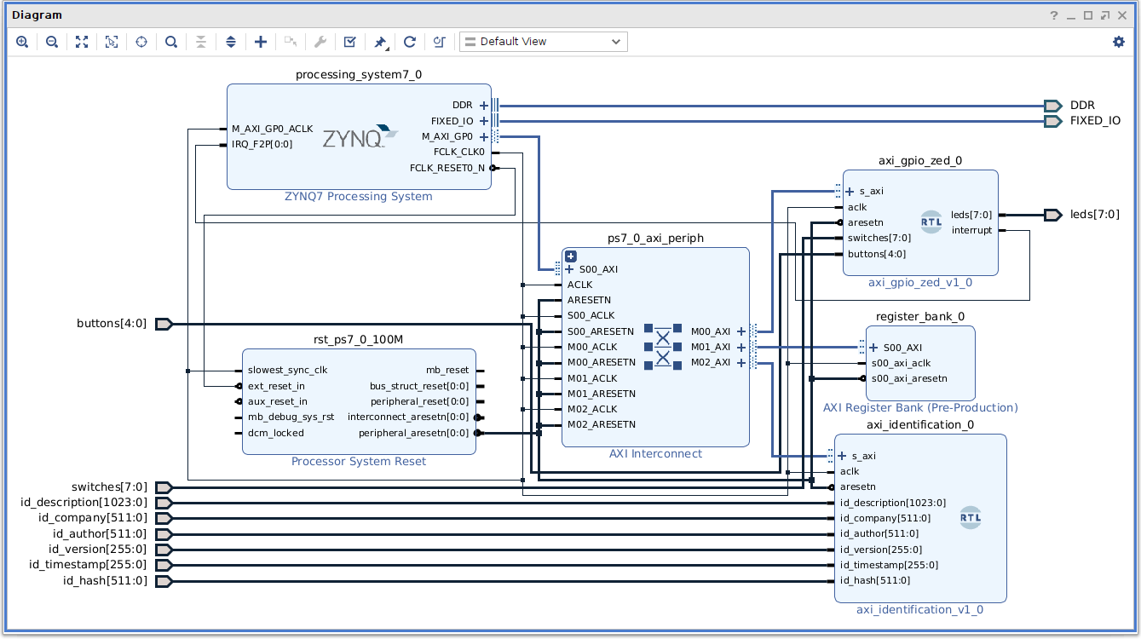Click the pin icon in the toolbar
The image size is (1141, 639).
(380, 42)
